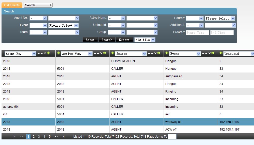Jump to last page with >| control
The height and width of the screenshot is (145, 254).
pyautogui.click(x=63, y=137)
